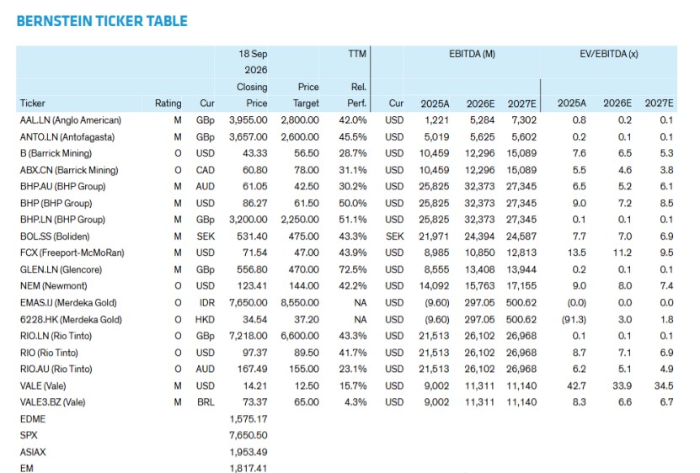Click the EDME index label
Screen dimensions: 700x473
(x=33, y=419)
